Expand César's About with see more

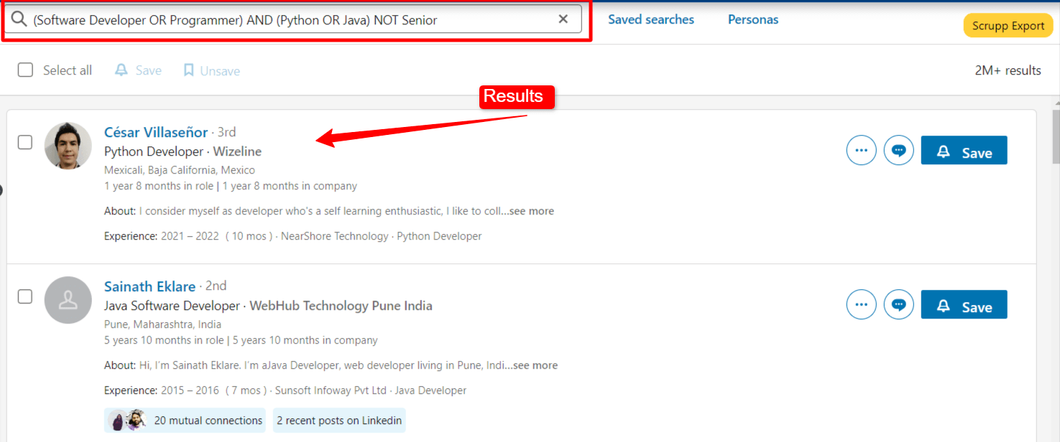coord(531,211)
